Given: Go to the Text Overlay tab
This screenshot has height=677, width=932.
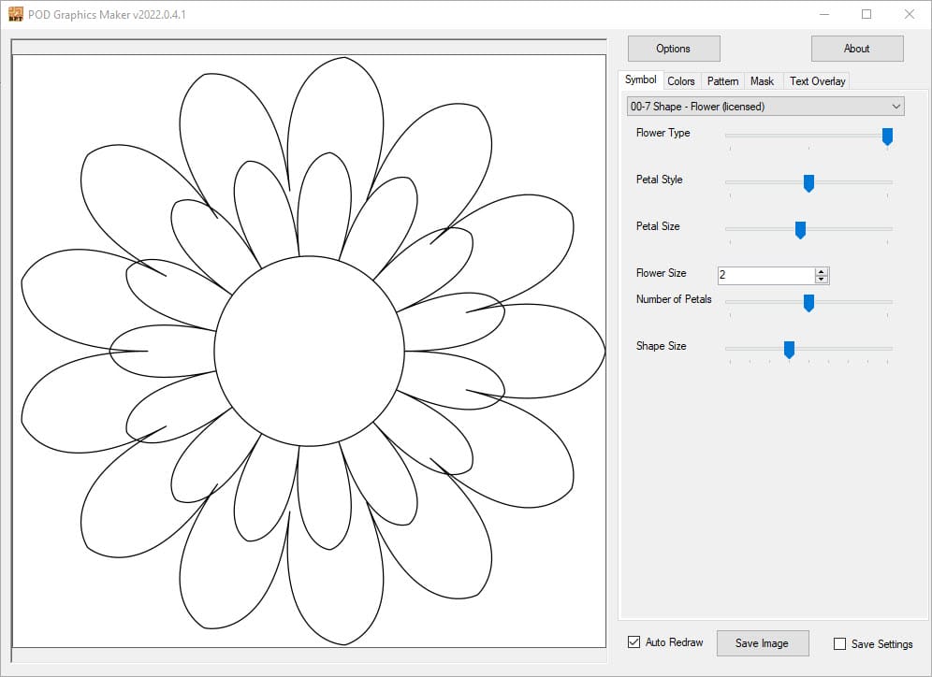Looking at the screenshot, I should (x=817, y=81).
